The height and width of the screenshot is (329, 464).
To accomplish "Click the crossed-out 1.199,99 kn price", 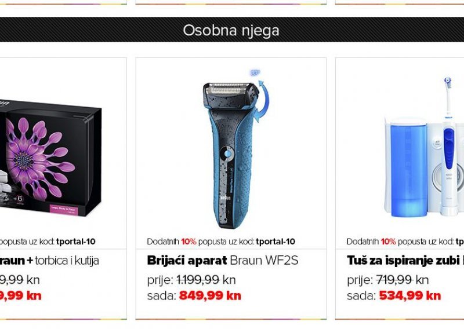I will tap(206, 280).
